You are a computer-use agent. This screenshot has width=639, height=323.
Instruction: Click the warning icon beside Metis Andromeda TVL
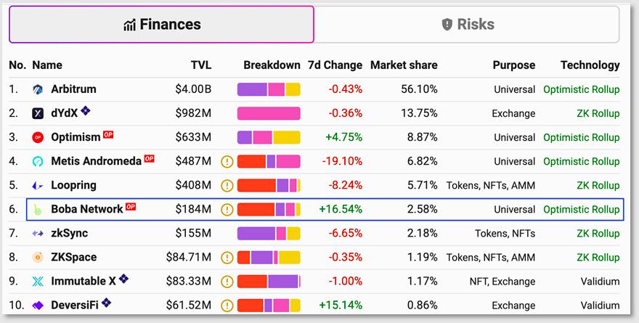[227, 161]
